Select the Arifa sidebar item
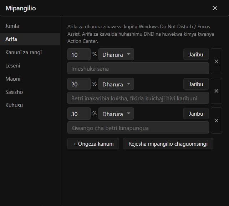This screenshot has height=206, width=229. point(30,39)
